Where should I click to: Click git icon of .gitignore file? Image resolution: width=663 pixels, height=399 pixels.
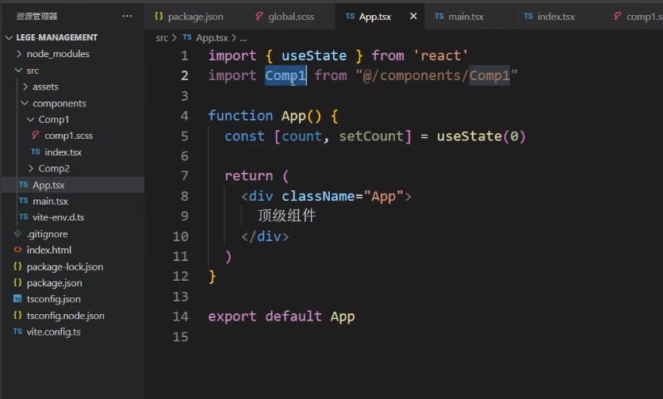pyautogui.click(x=17, y=233)
